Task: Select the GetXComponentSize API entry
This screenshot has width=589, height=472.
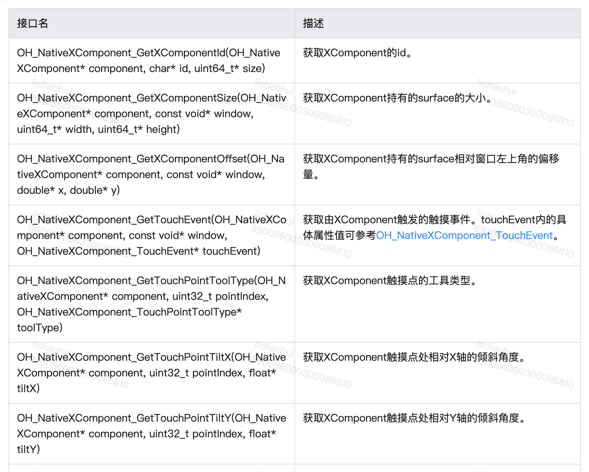Action: pyautogui.click(x=151, y=98)
